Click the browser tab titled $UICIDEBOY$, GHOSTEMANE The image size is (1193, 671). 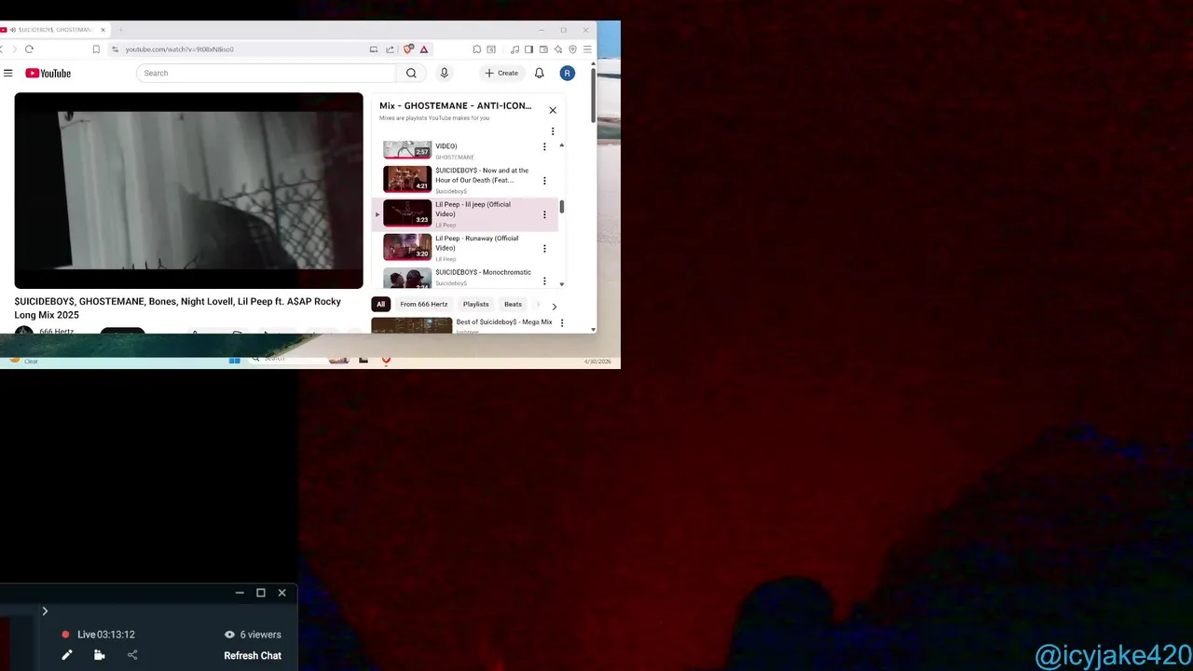point(54,30)
